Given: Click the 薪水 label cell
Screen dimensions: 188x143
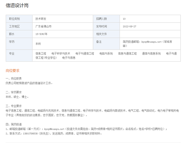Looking at the screenshot, I should coord(19,34).
